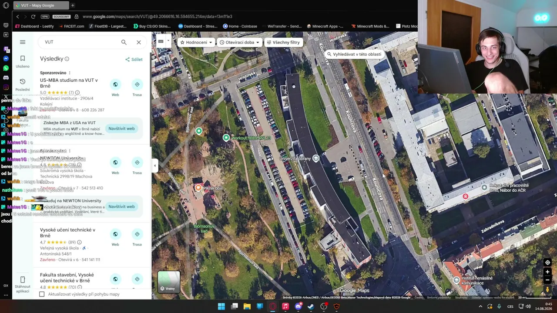
Task: Open options for Sponzorováno US-MBA ad
Action: (x=70, y=73)
